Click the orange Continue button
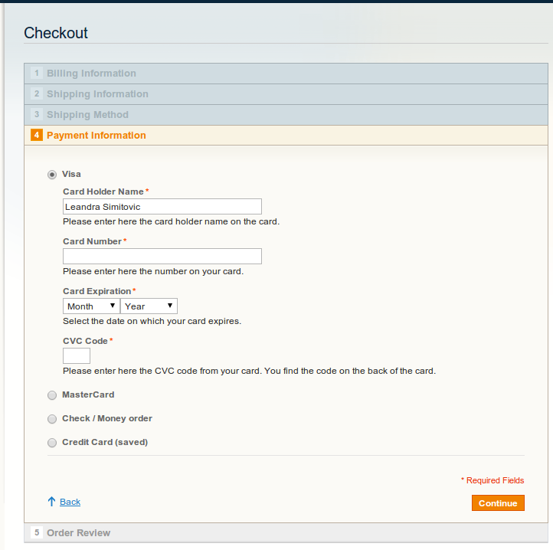This screenshot has height=550, width=553. pyautogui.click(x=498, y=503)
